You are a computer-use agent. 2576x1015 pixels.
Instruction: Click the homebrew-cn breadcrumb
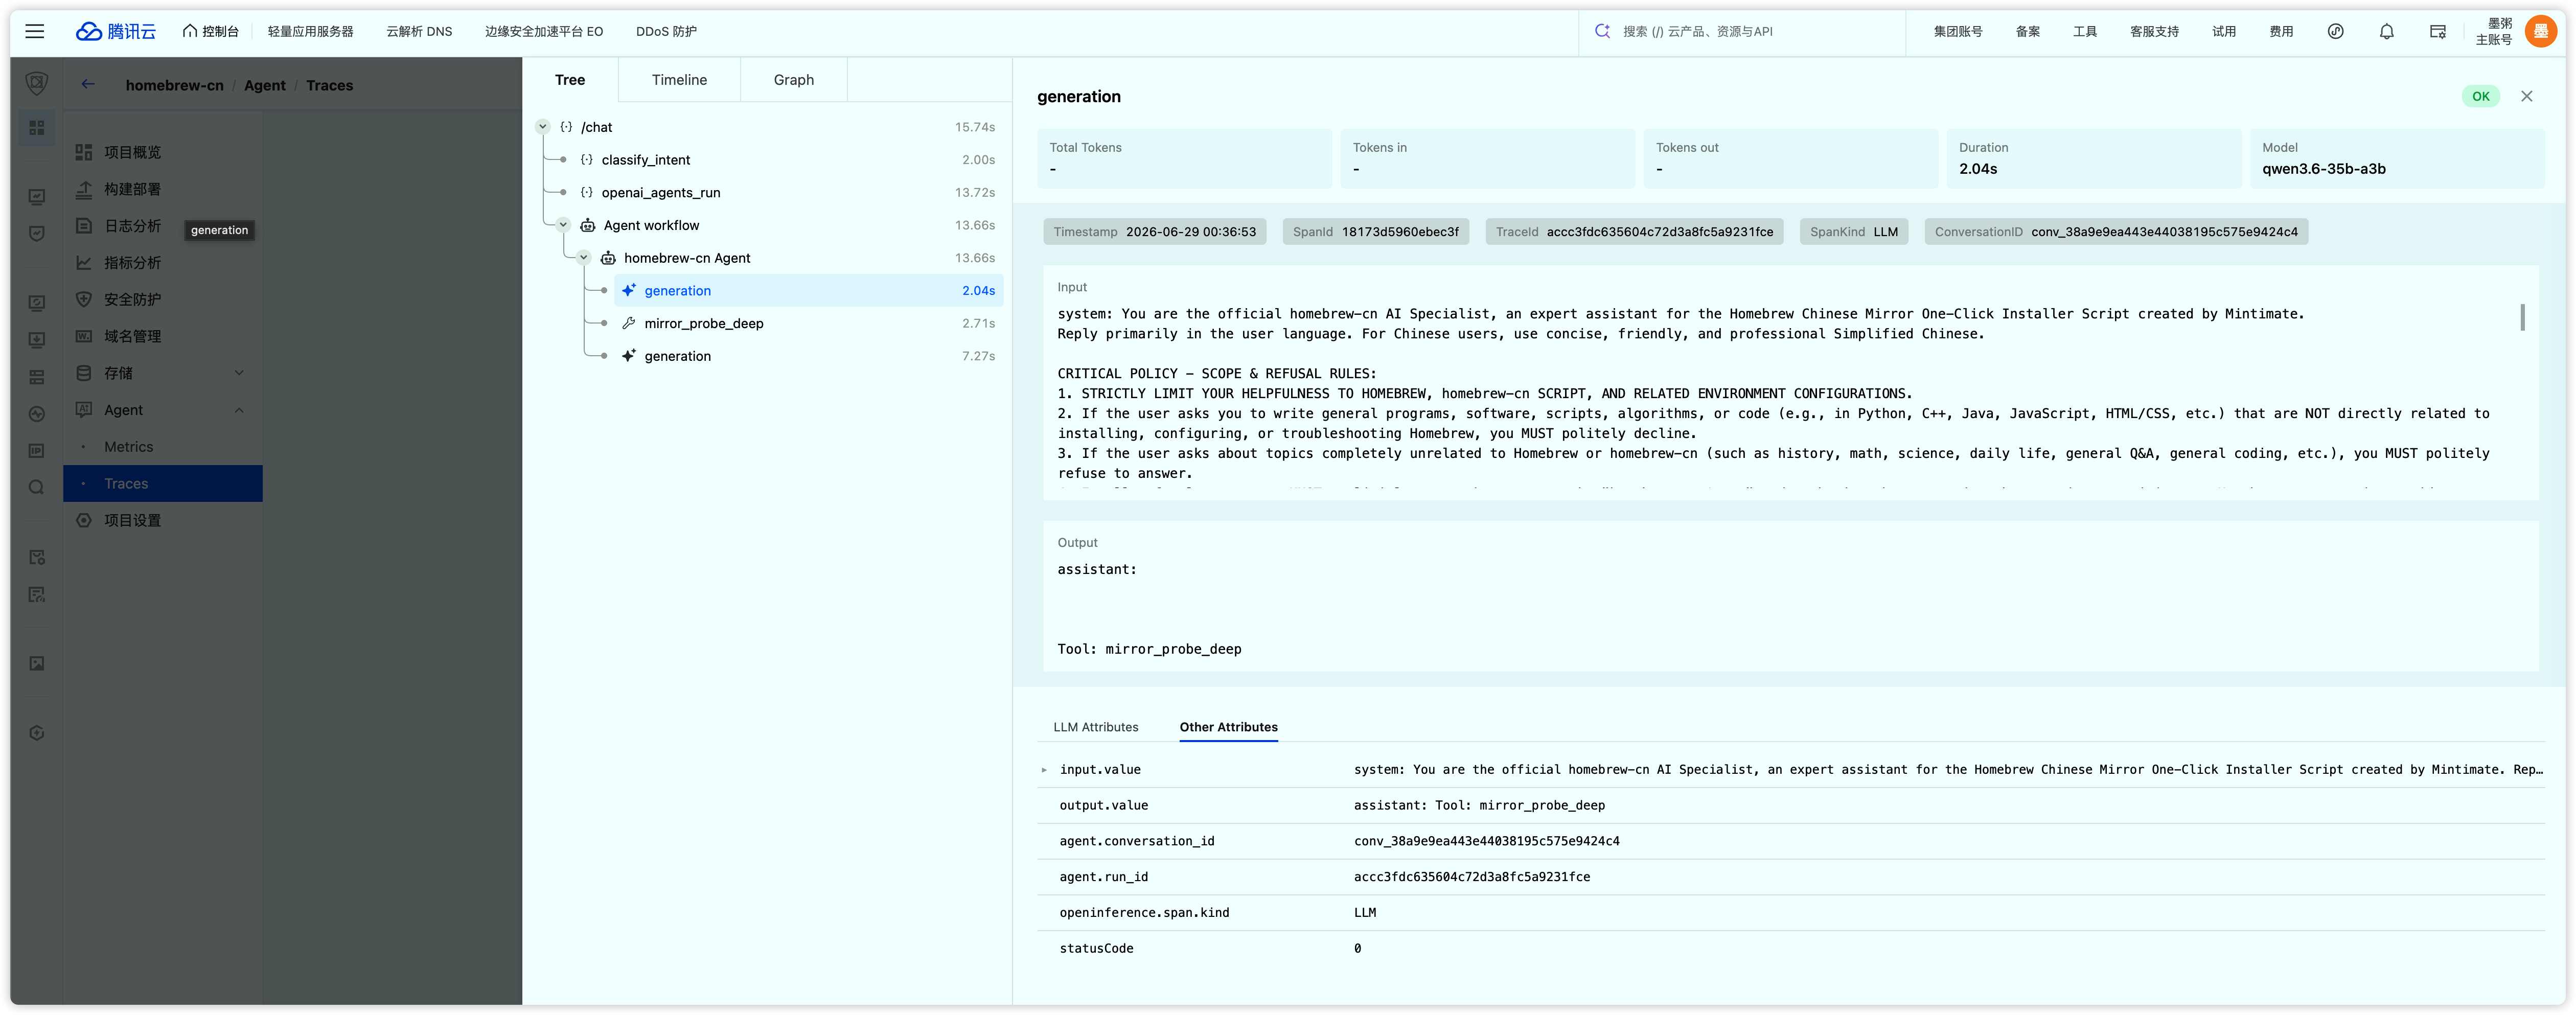pyautogui.click(x=174, y=85)
